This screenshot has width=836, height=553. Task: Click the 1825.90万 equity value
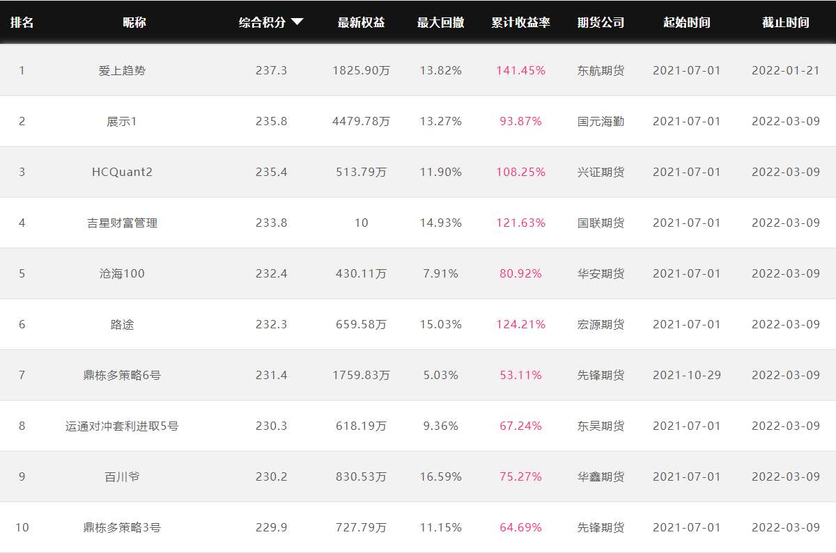[361, 70]
